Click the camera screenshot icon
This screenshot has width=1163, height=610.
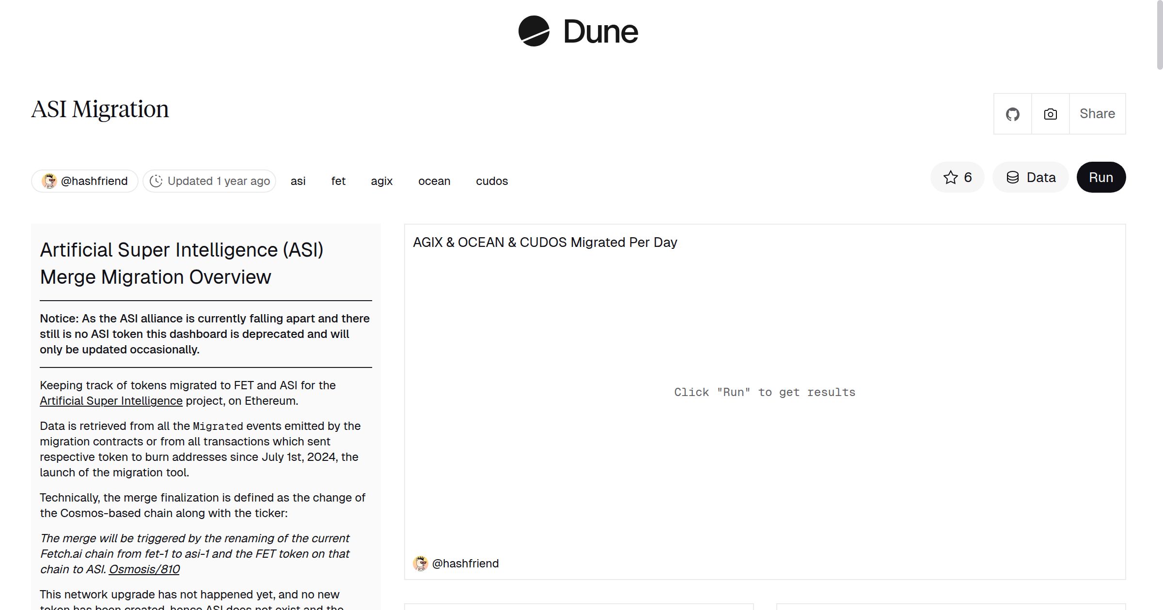click(x=1050, y=114)
